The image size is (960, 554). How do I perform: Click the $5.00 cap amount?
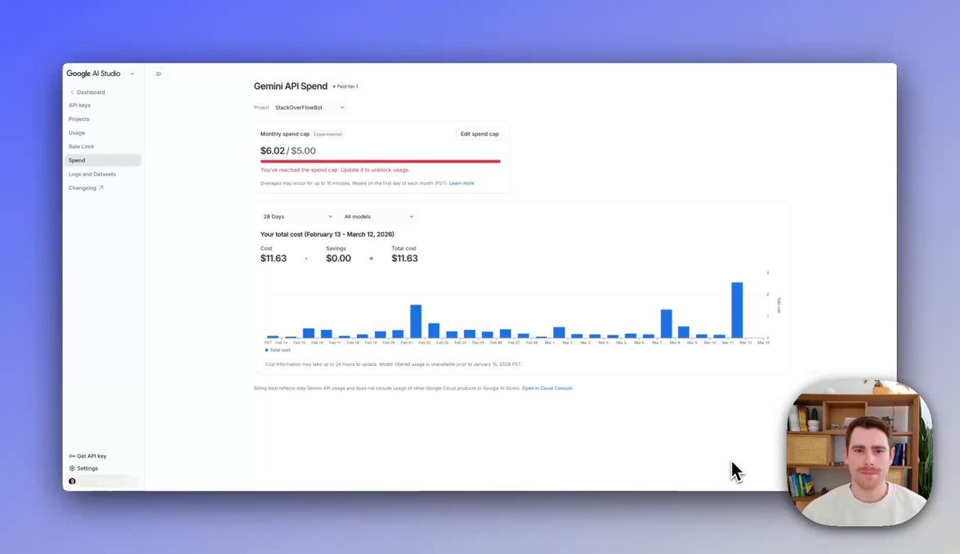coord(303,151)
